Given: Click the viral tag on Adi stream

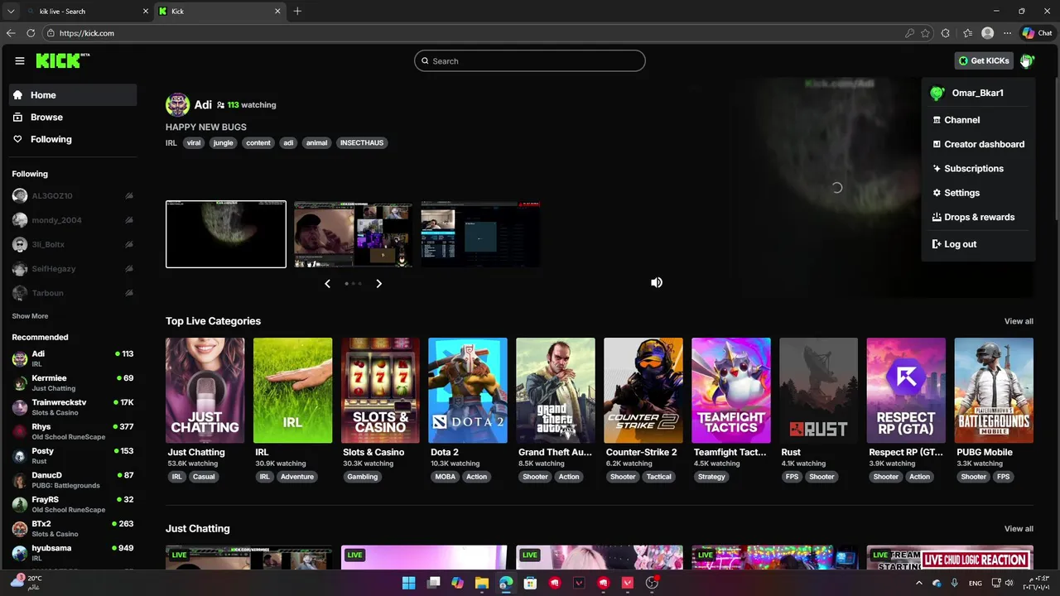Looking at the screenshot, I should click(x=194, y=143).
